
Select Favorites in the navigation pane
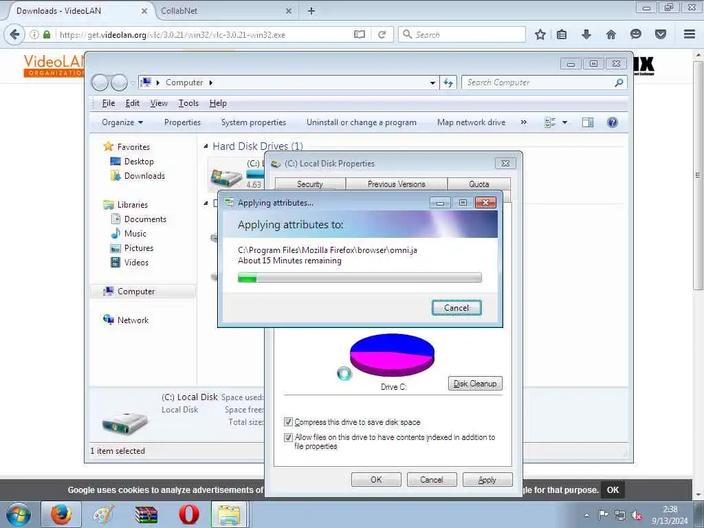pos(133,147)
